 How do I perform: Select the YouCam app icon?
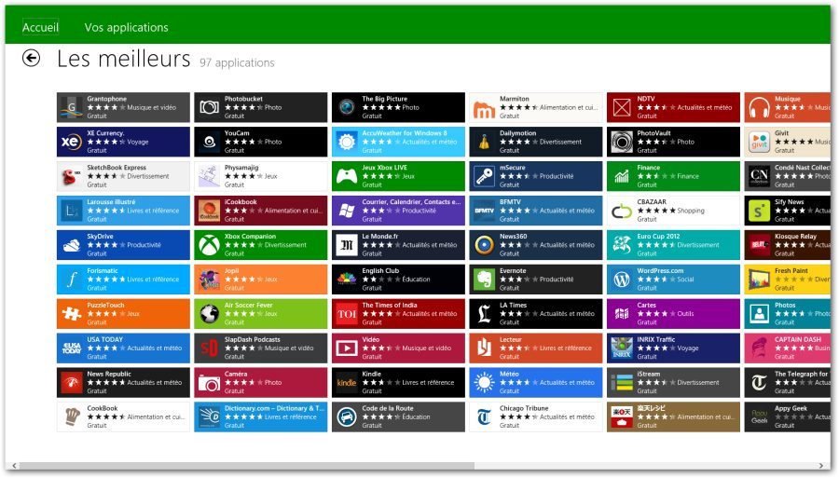[x=208, y=142]
